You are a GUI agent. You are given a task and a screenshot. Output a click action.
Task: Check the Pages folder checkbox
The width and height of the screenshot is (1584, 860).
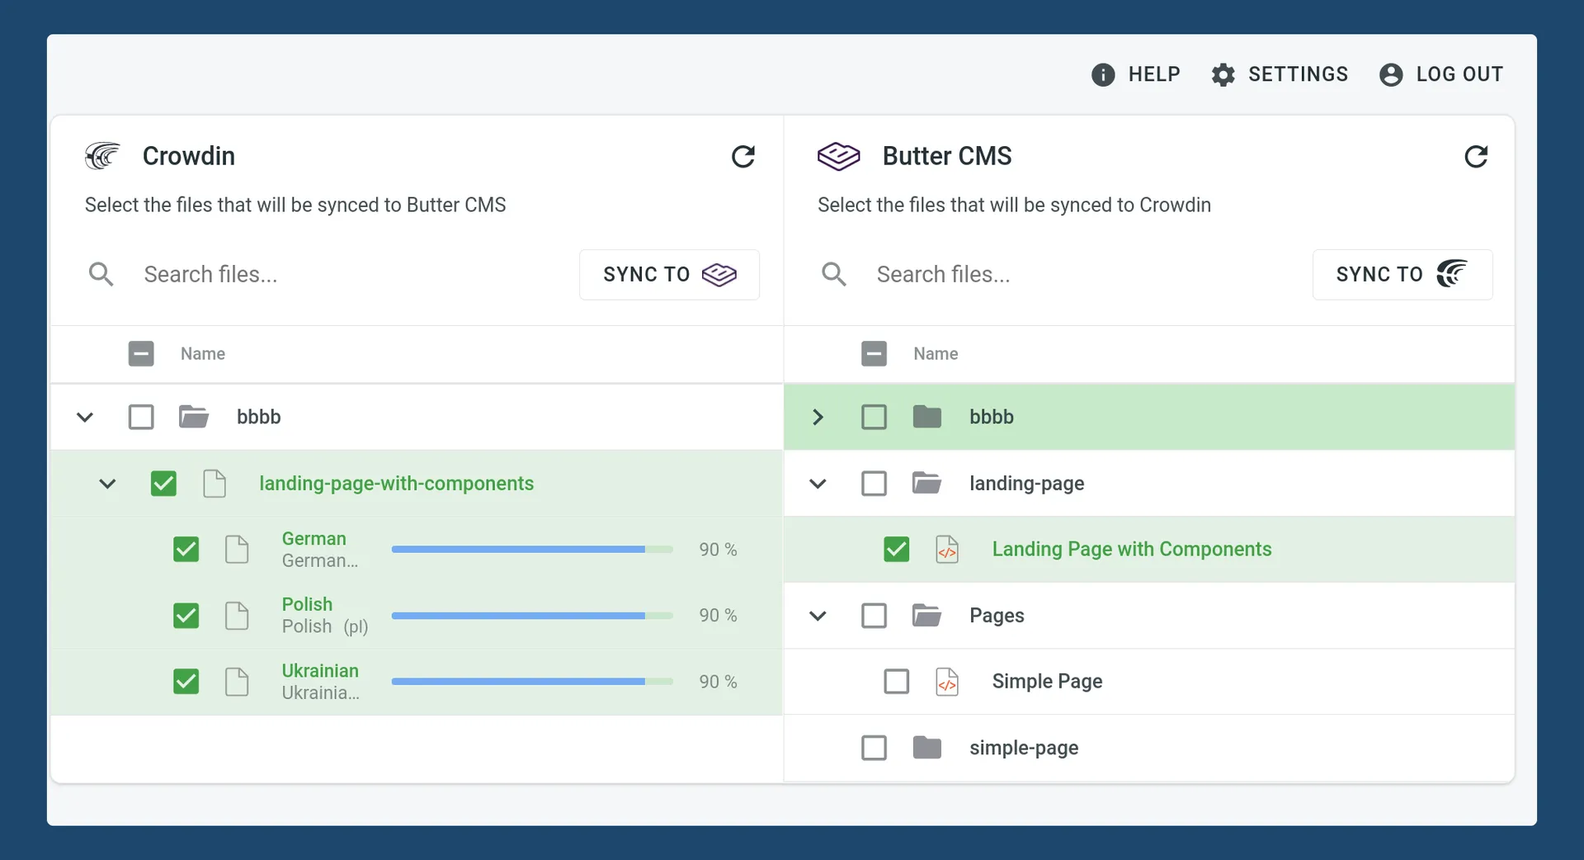pyautogui.click(x=874, y=616)
